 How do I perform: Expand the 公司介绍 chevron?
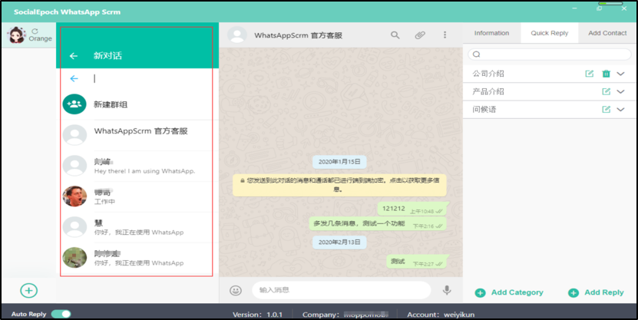pos(620,74)
